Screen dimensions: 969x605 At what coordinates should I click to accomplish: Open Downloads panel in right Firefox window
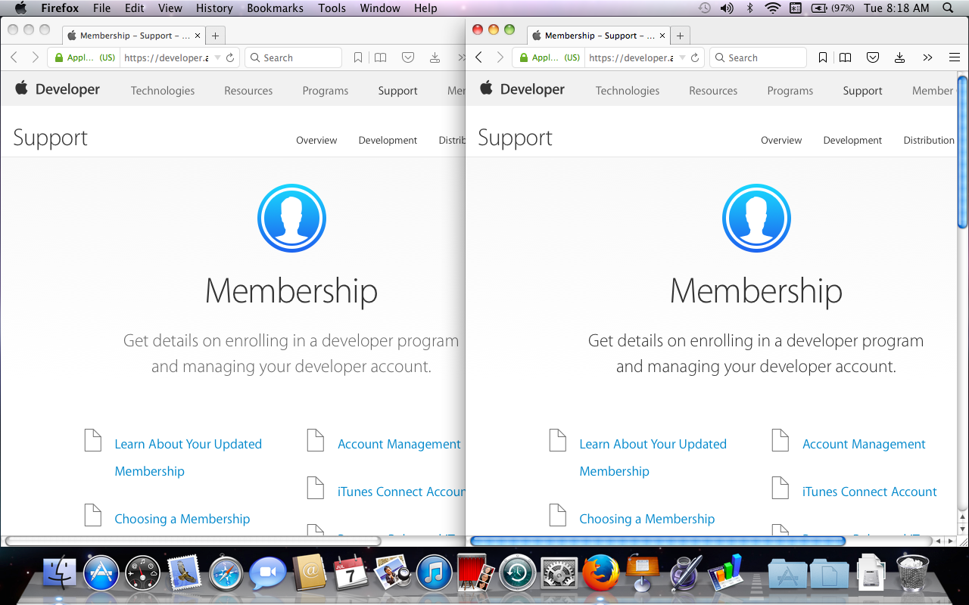899,57
